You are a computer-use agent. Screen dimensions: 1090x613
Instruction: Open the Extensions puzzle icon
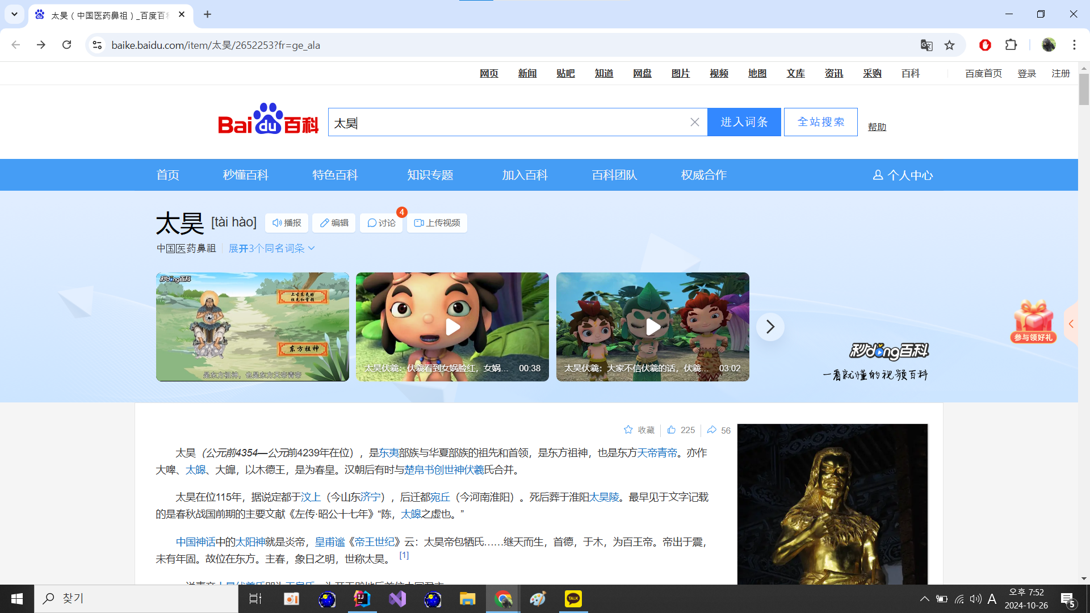point(1011,45)
